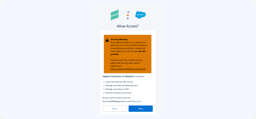256x119 pixels.
Task: Click the left-pointing arrow between logos
Action: click(128, 18)
